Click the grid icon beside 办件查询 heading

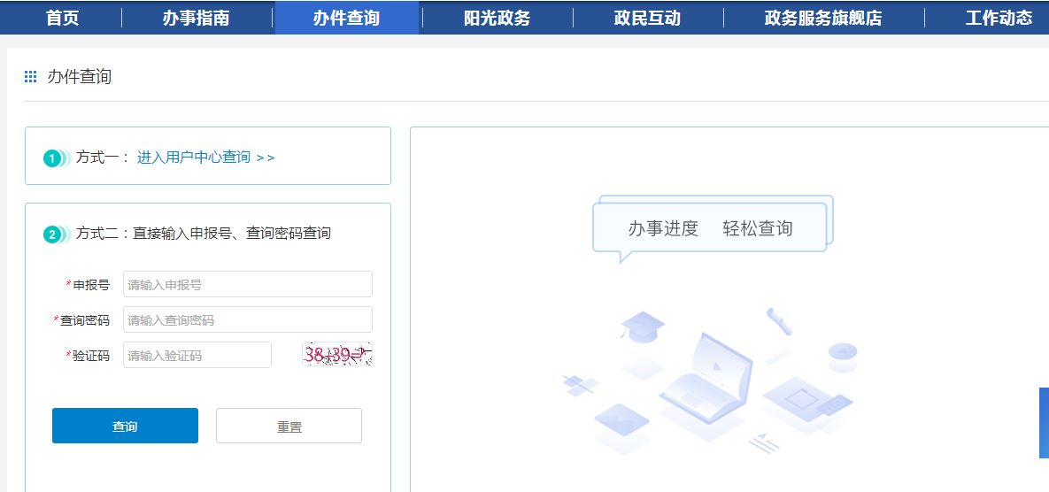point(31,77)
